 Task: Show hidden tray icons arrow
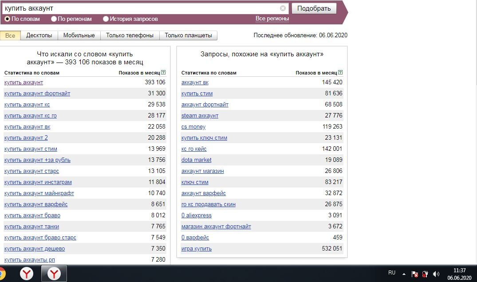pos(404,274)
